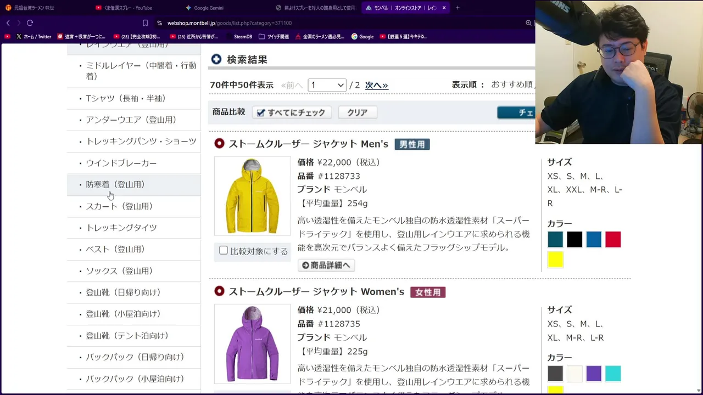The width and height of the screenshot is (703, 395).
Task: Go back with the browser back arrow
Action: click(x=8, y=23)
